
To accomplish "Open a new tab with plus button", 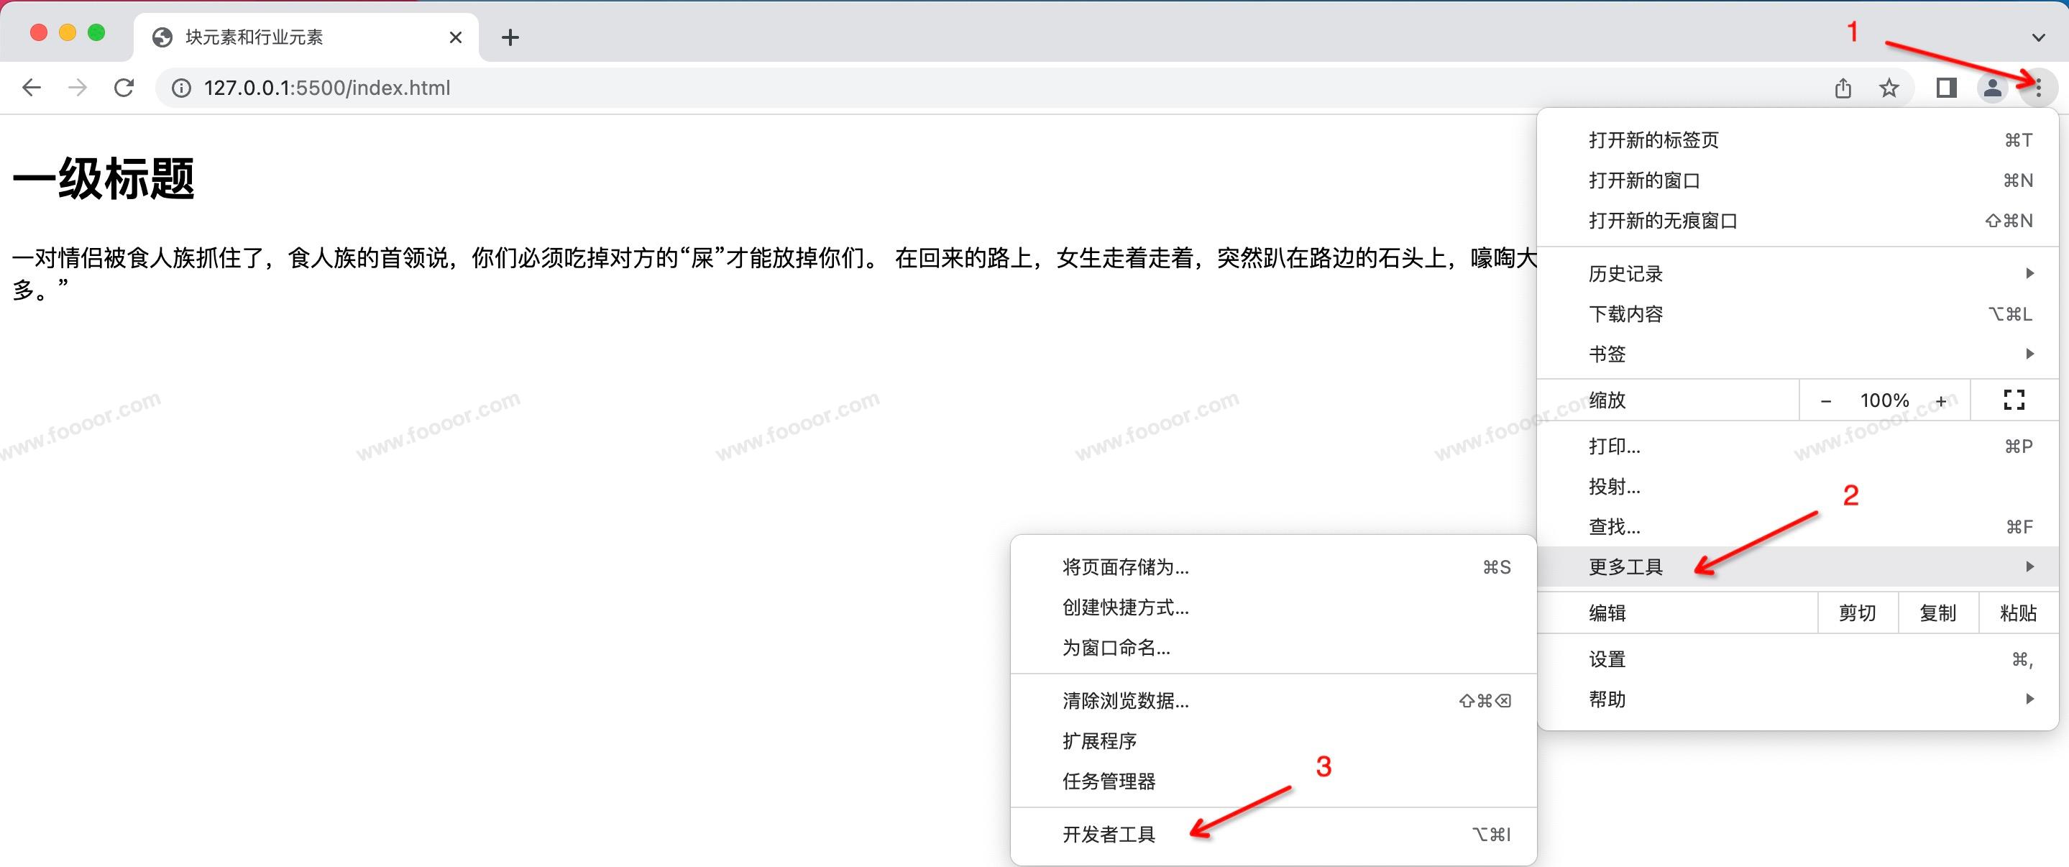I will (510, 37).
